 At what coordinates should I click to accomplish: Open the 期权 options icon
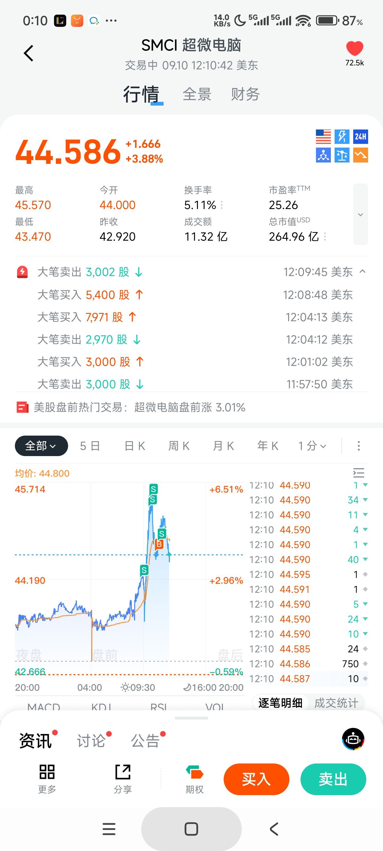(x=195, y=779)
